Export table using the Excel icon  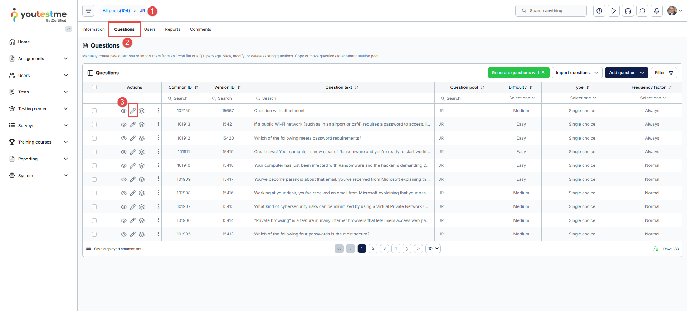656,249
